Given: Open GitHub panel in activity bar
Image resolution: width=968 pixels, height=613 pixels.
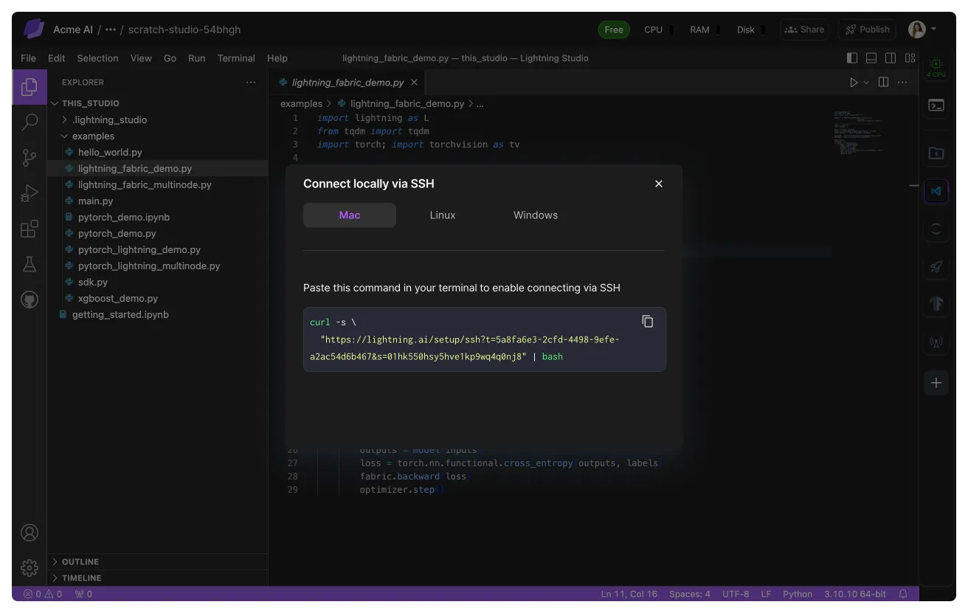Looking at the screenshot, I should click(x=30, y=299).
